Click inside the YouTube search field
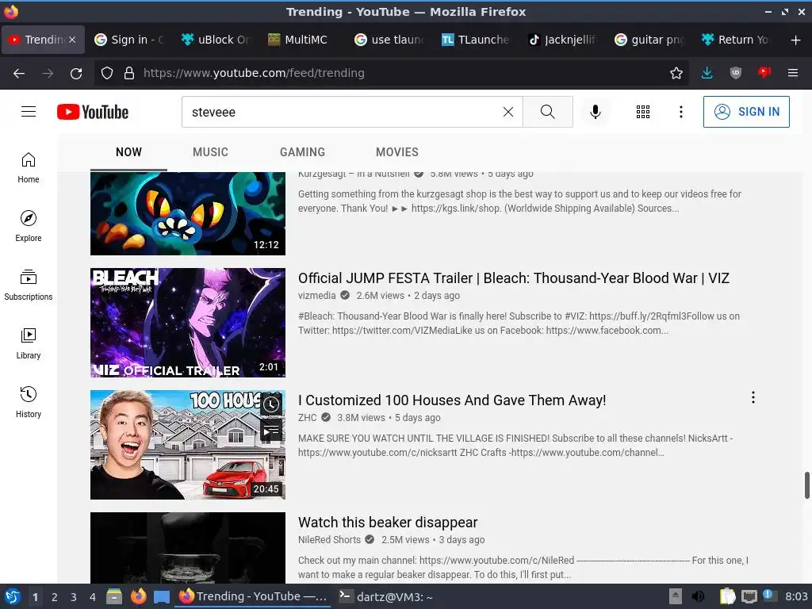 [x=342, y=112]
